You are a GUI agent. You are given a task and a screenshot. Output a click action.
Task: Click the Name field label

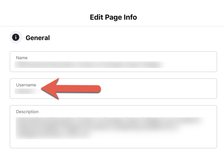pyautogui.click(x=22, y=58)
